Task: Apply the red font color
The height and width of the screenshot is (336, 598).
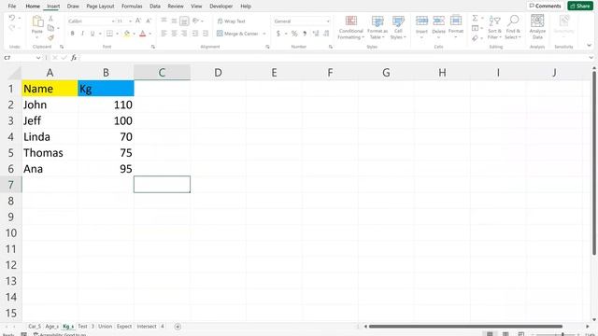Action: coord(143,34)
